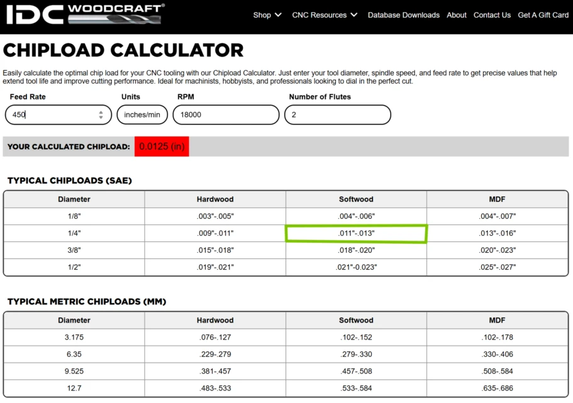
Task: Select the 3/8" diameter cell
Action: click(74, 250)
